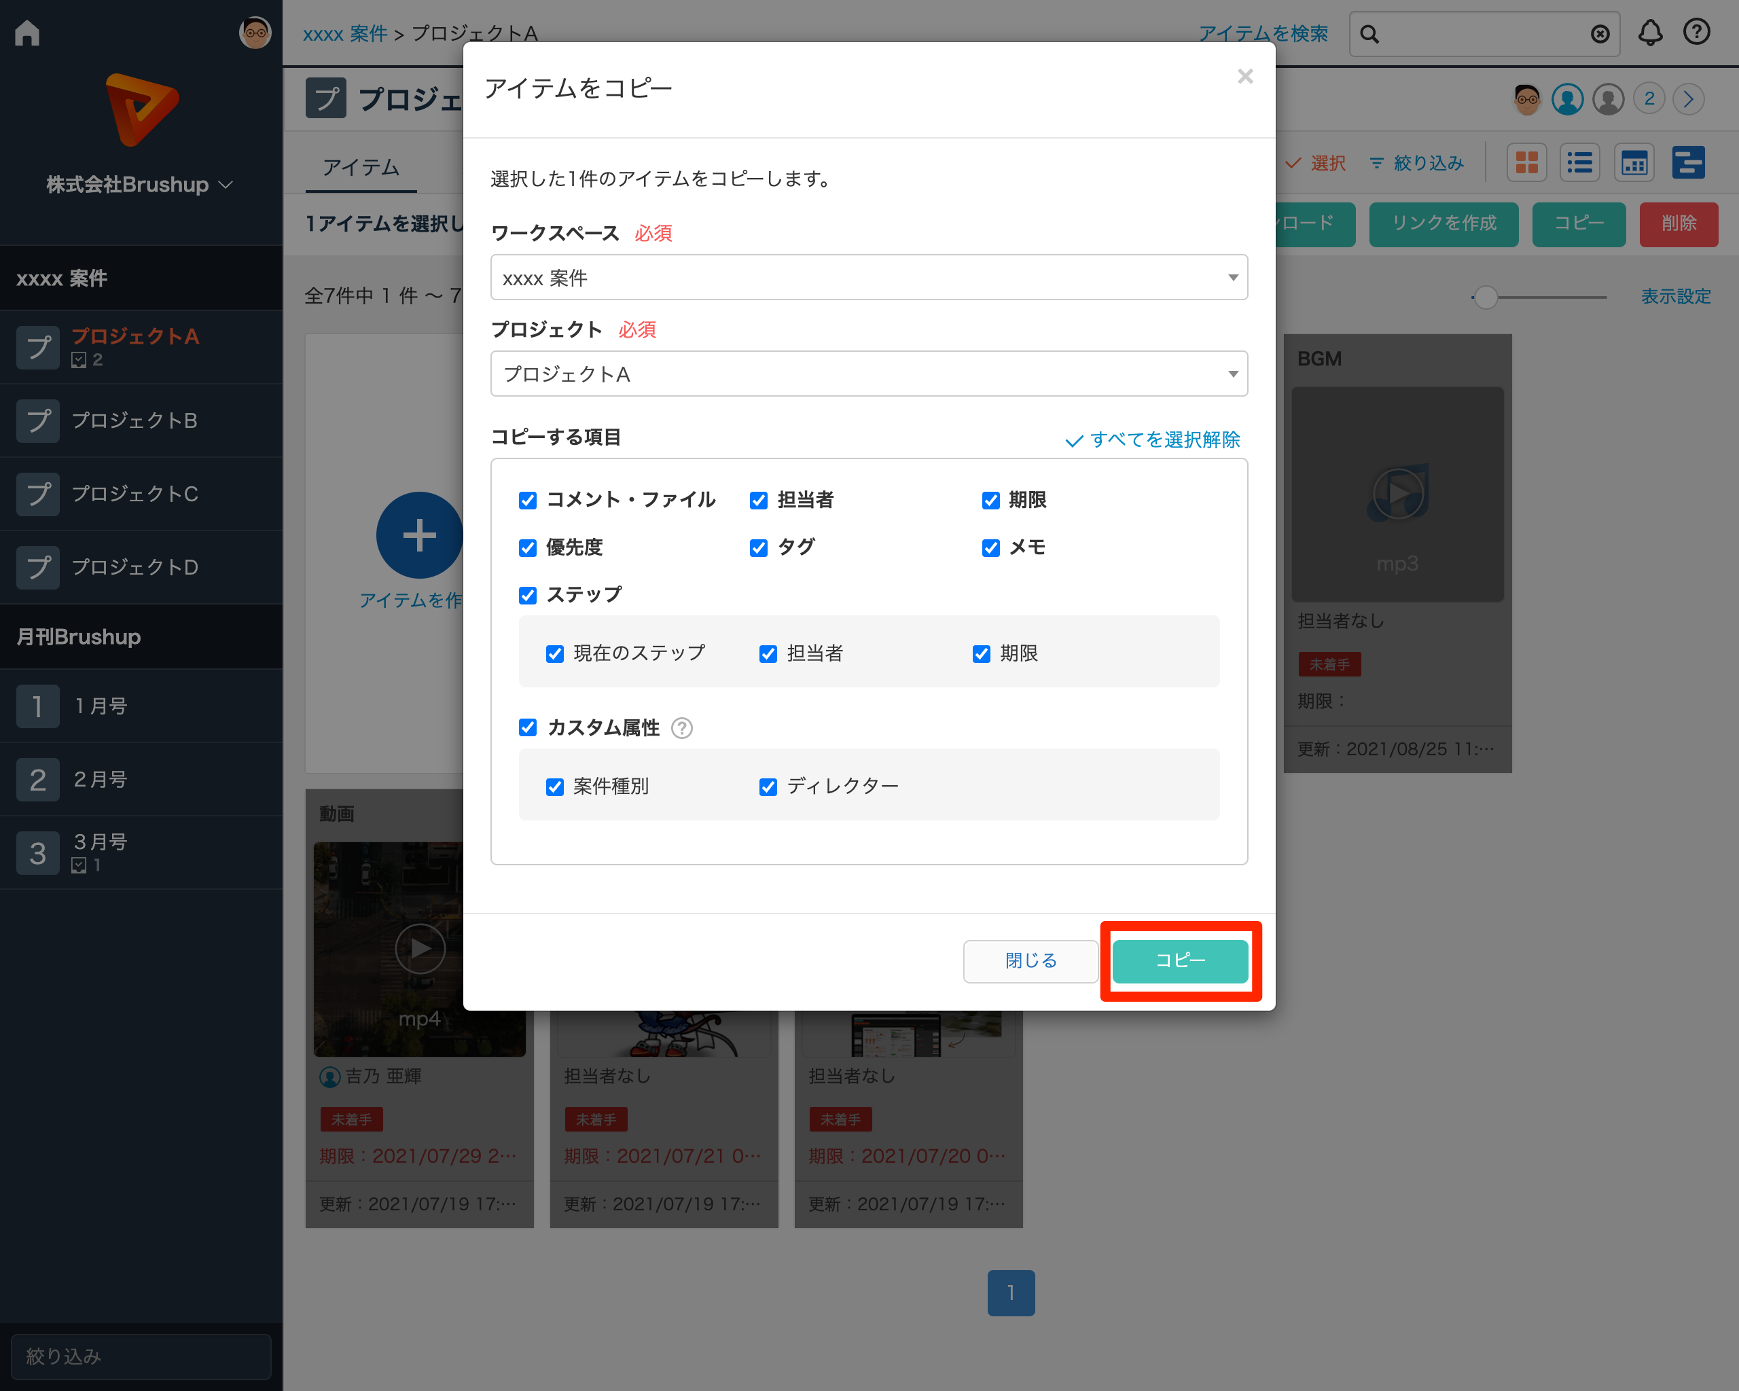Click the help question mark icon
Viewport: 1739px width, 1391px height.
tap(1696, 32)
